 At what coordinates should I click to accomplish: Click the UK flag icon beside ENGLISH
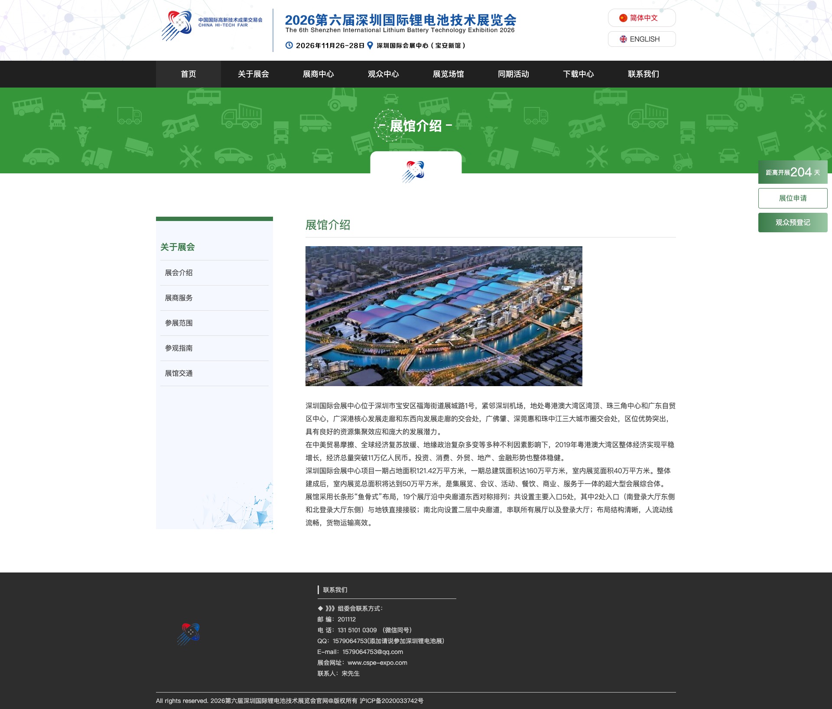(623, 39)
